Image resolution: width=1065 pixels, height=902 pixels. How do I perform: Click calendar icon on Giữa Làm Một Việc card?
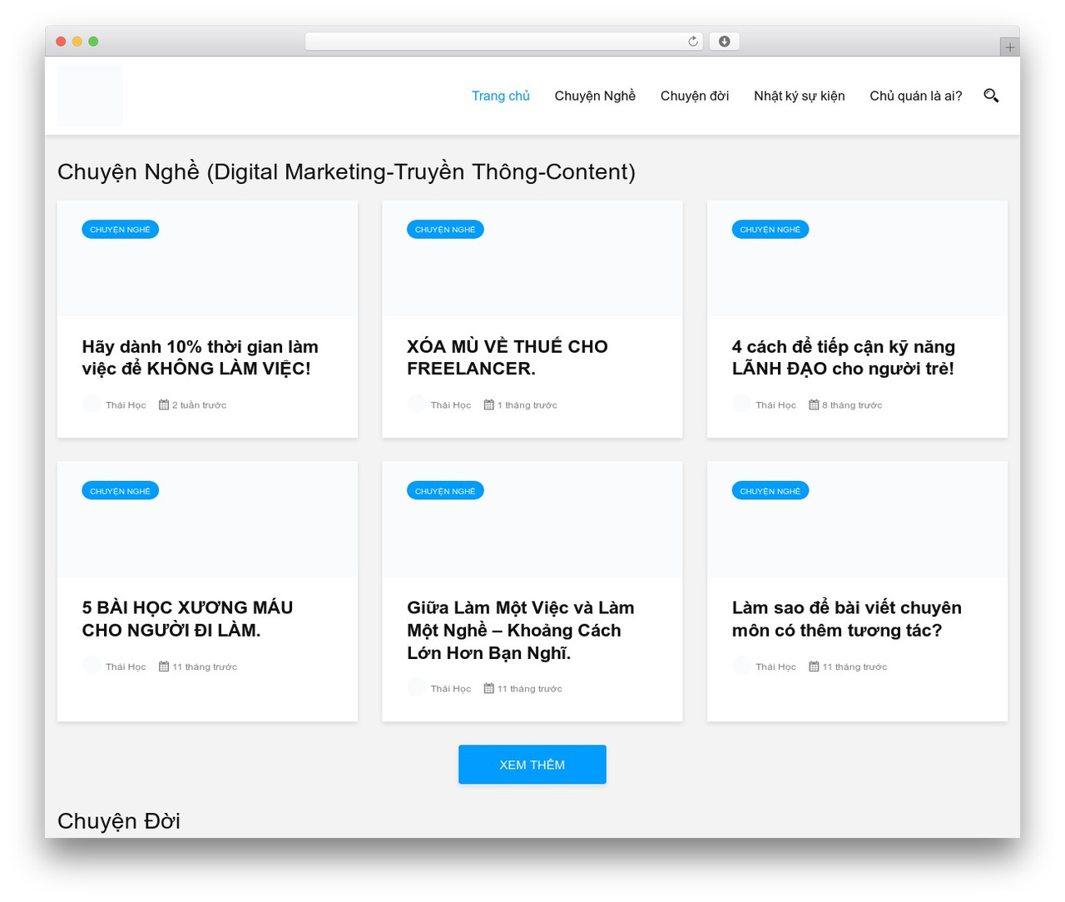point(489,688)
